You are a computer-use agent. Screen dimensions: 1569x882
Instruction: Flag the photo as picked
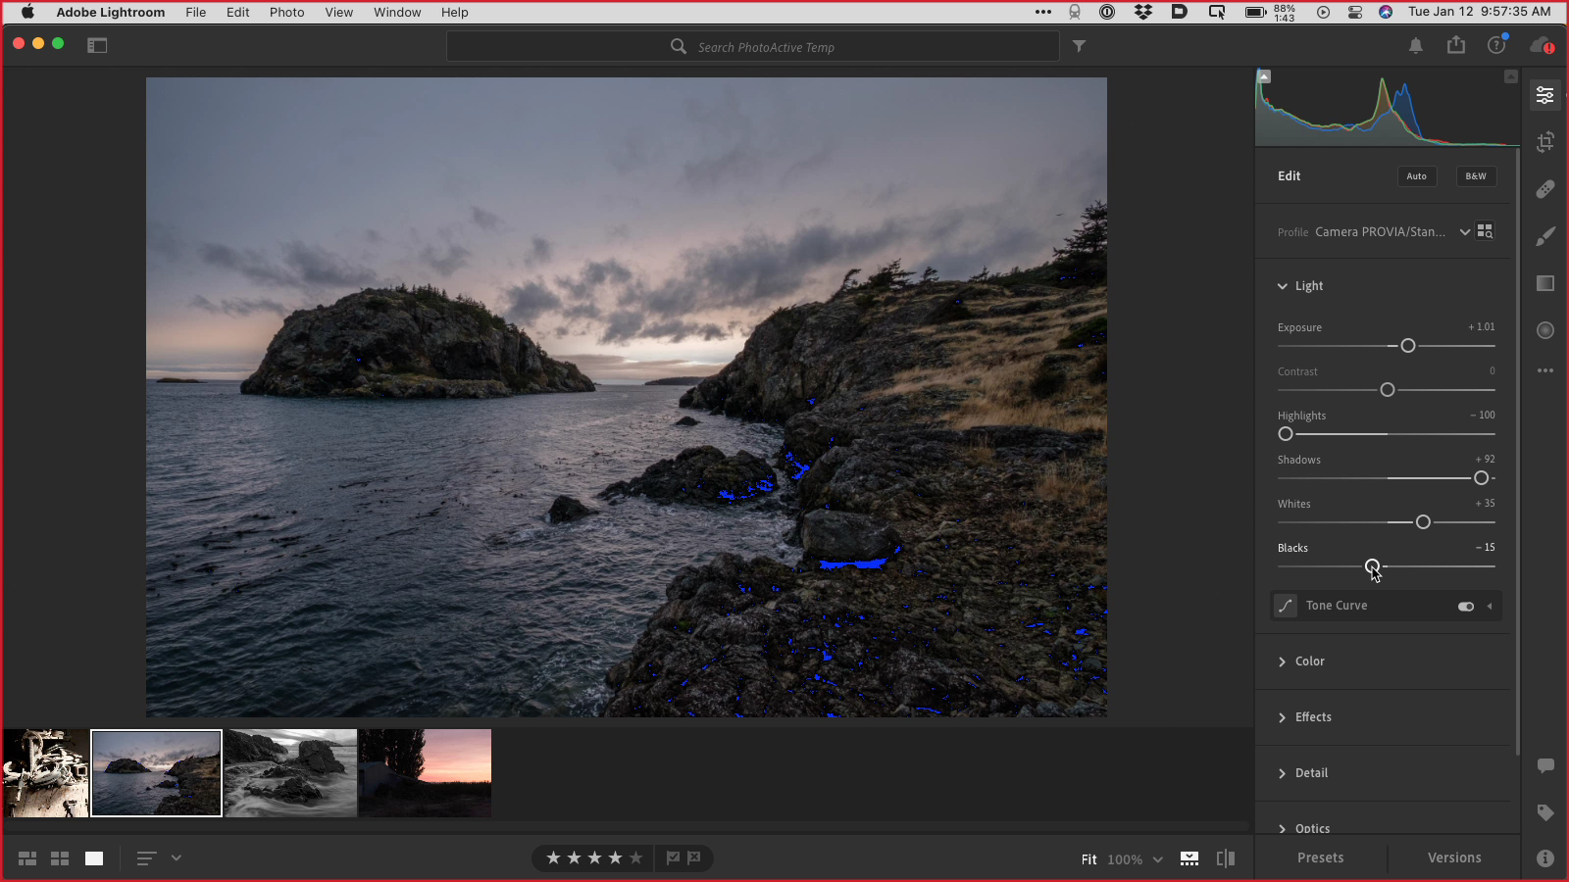click(x=673, y=858)
